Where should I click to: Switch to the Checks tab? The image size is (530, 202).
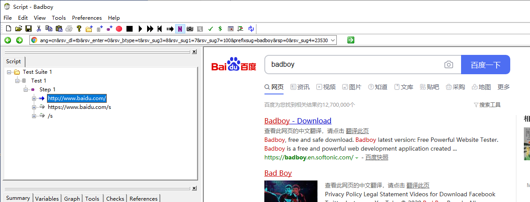[x=115, y=198]
